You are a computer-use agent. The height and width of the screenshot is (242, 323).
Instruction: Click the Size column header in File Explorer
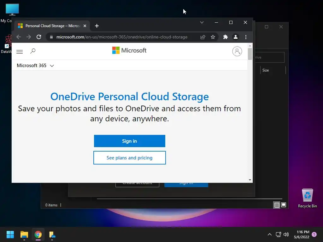[273, 70]
